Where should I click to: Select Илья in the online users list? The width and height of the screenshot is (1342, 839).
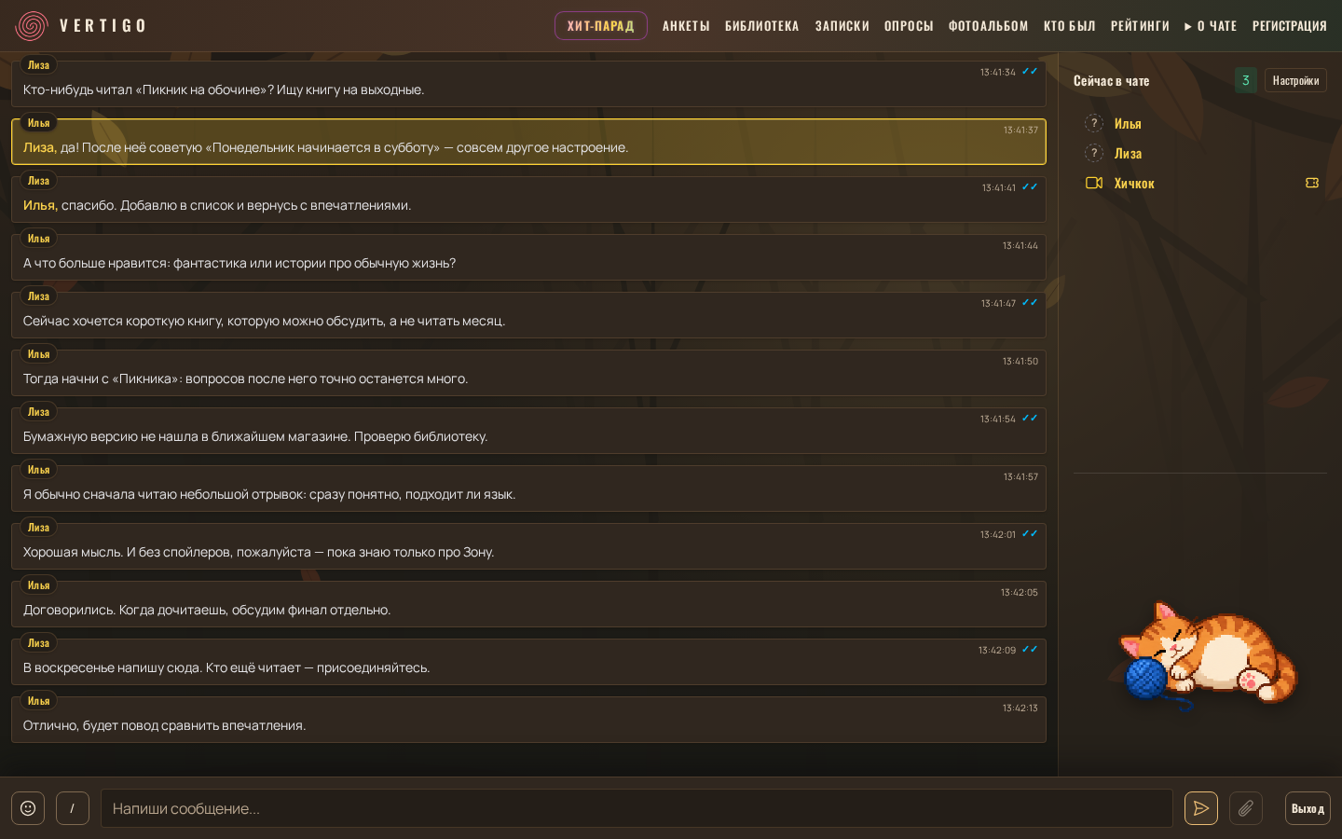(x=1128, y=124)
